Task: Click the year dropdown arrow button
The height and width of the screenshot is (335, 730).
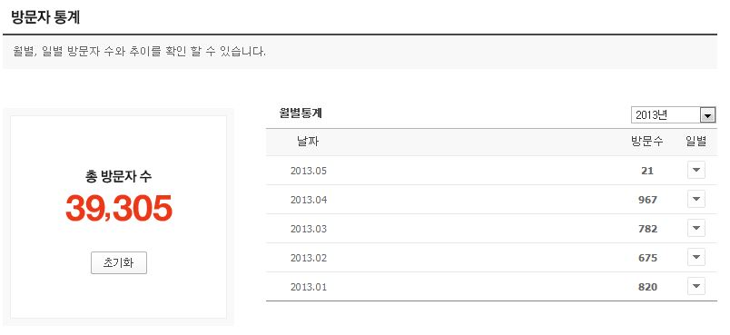Action: [x=707, y=115]
